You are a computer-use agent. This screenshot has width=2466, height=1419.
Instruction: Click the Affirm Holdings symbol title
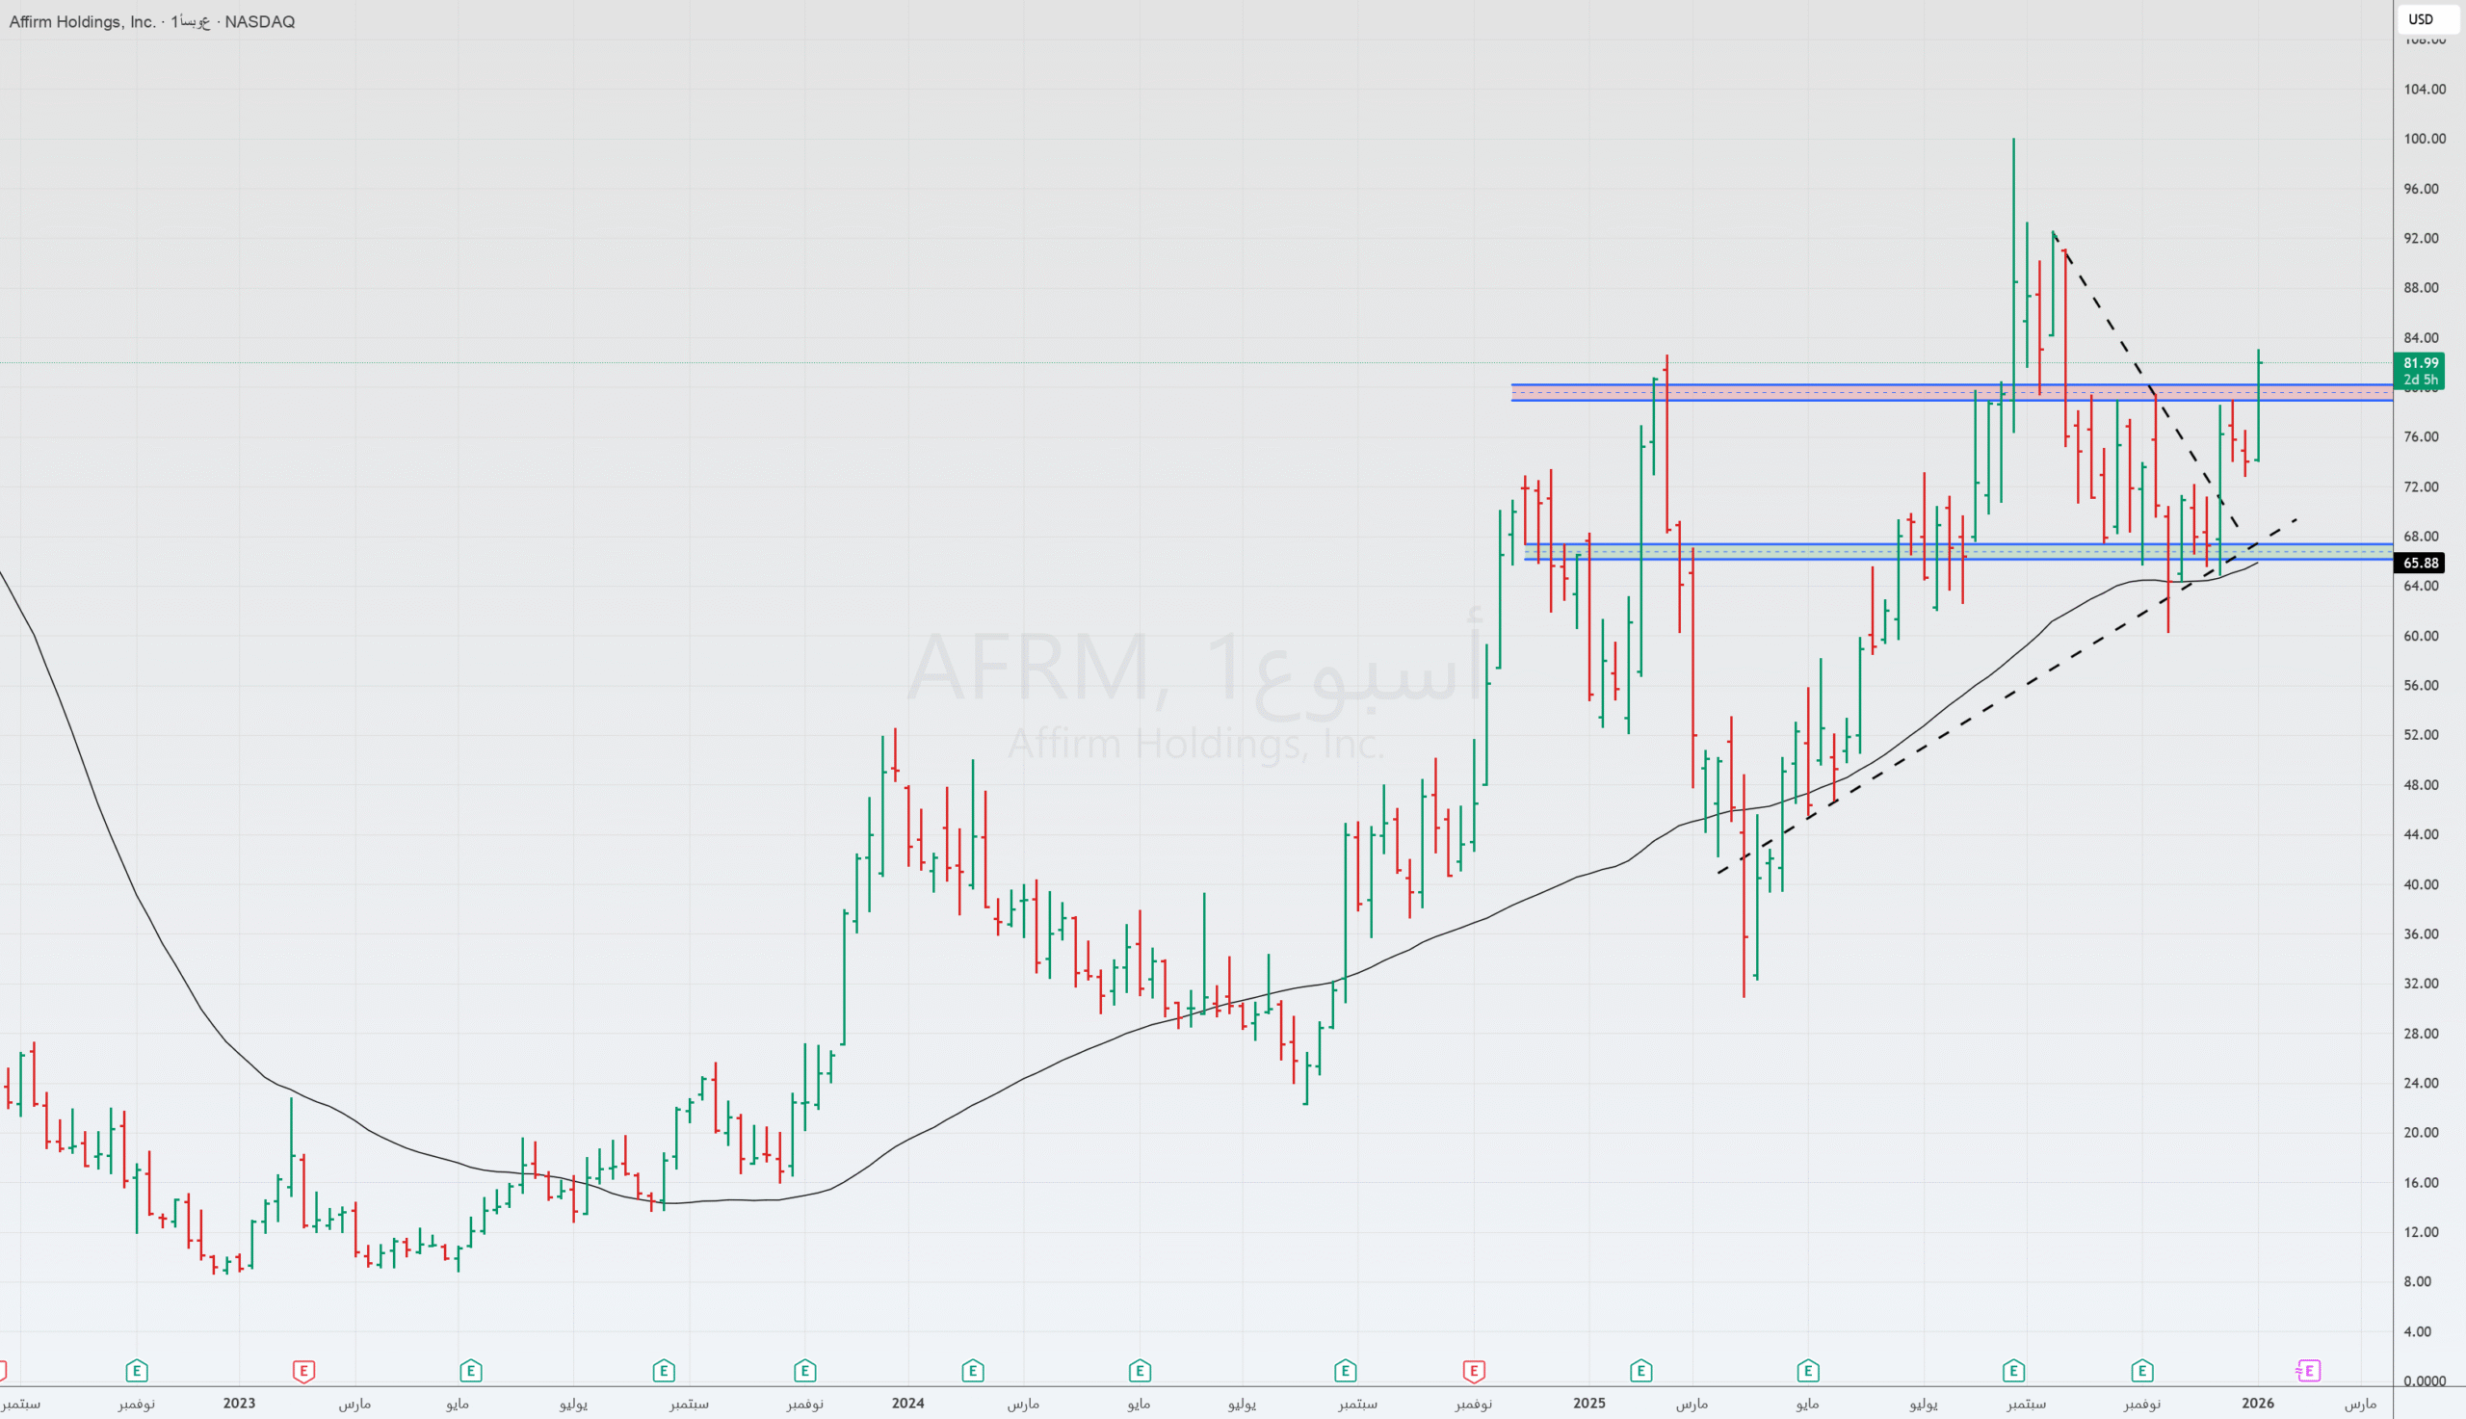tap(82, 21)
